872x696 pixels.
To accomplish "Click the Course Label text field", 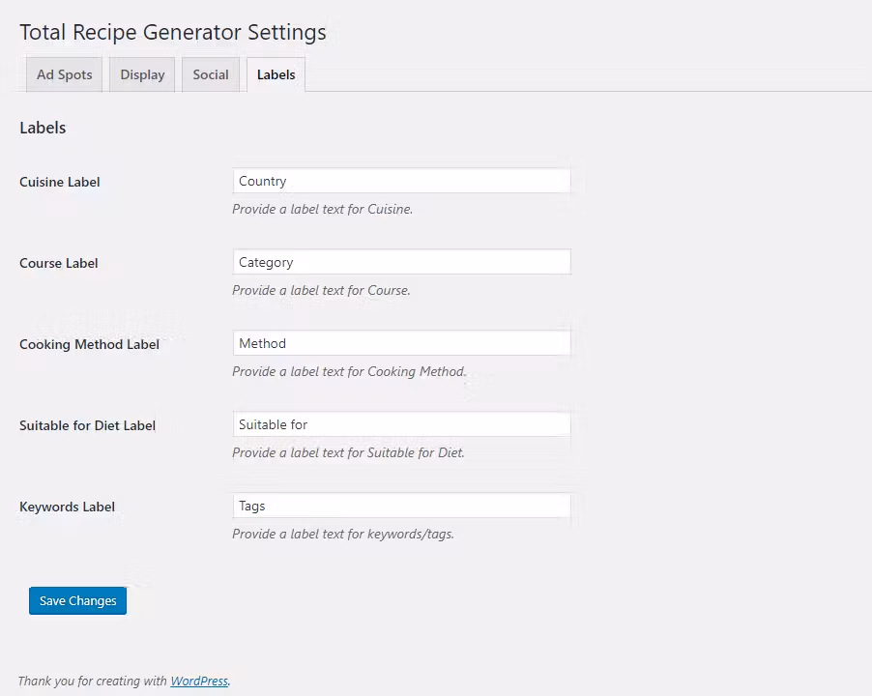I will pyautogui.click(x=401, y=262).
